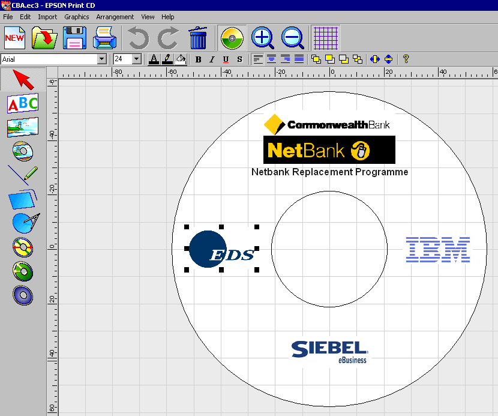This screenshot has height=416, width=498.
Task: Set text alignment to right
Action: coord(285,59)
